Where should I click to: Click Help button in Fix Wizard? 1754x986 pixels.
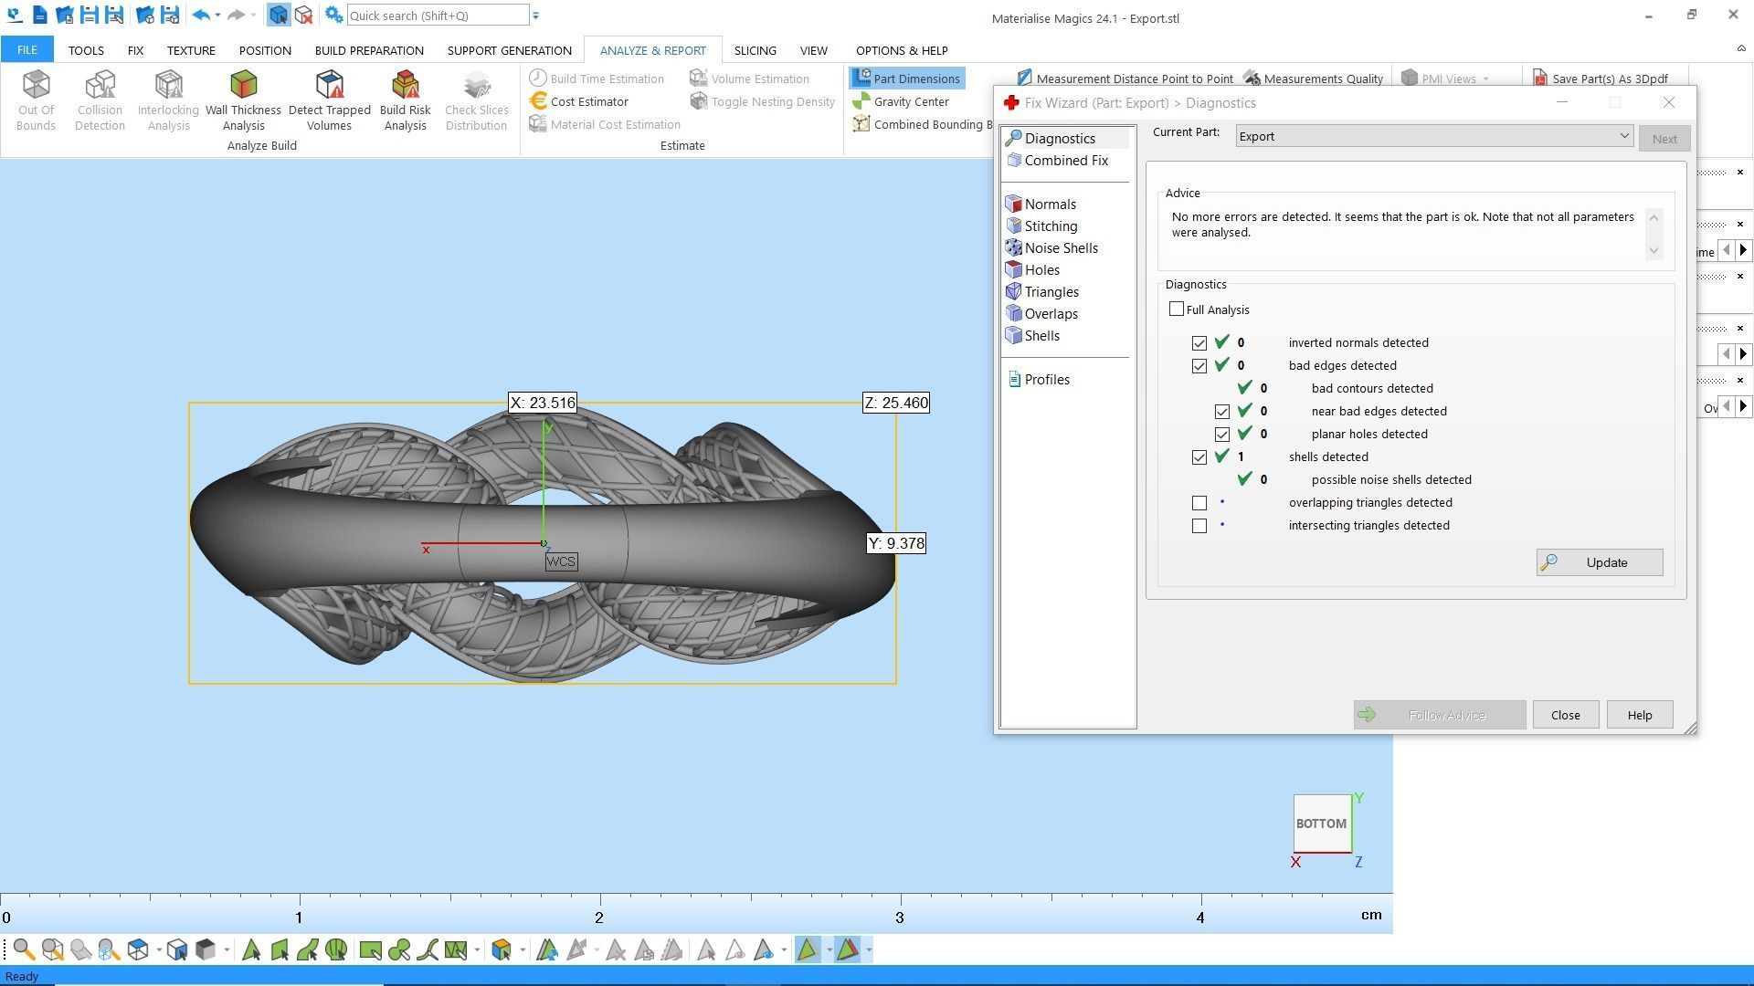1639,715
